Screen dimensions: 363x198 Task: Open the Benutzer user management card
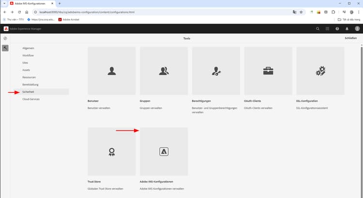[x=112, y=71]
